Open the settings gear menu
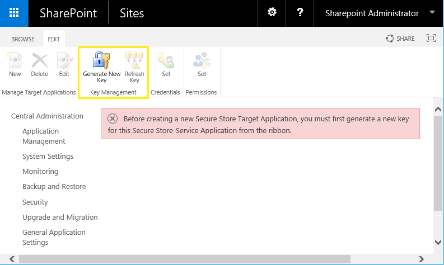Image resolution: width=444 pixels, height=265 pixels. 272,12
